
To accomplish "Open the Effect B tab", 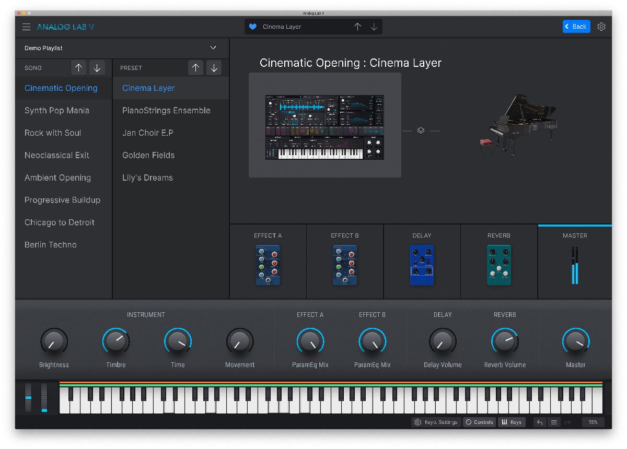I will click(345, 262).
